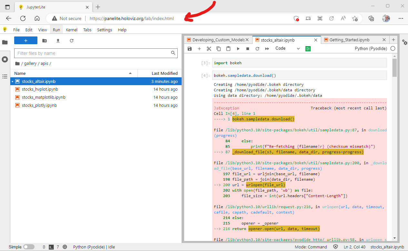Restart the kernel with circular arrow icon
The width and height of the screenshot is (408, 251).
257,48
